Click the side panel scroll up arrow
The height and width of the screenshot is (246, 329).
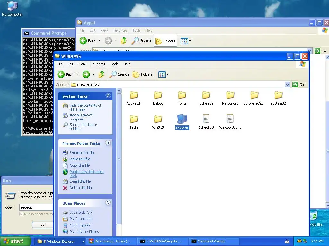[x=119, y=91]
